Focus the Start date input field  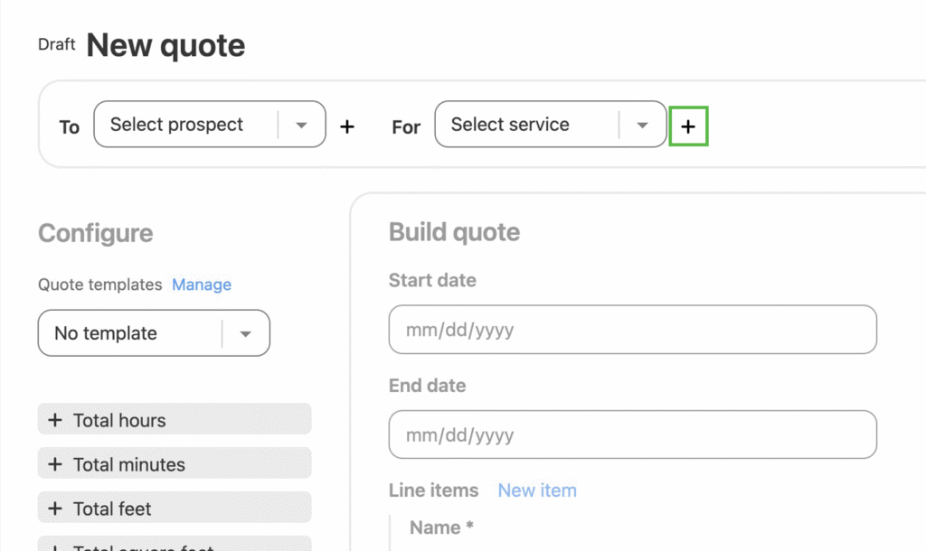point(632,330)
